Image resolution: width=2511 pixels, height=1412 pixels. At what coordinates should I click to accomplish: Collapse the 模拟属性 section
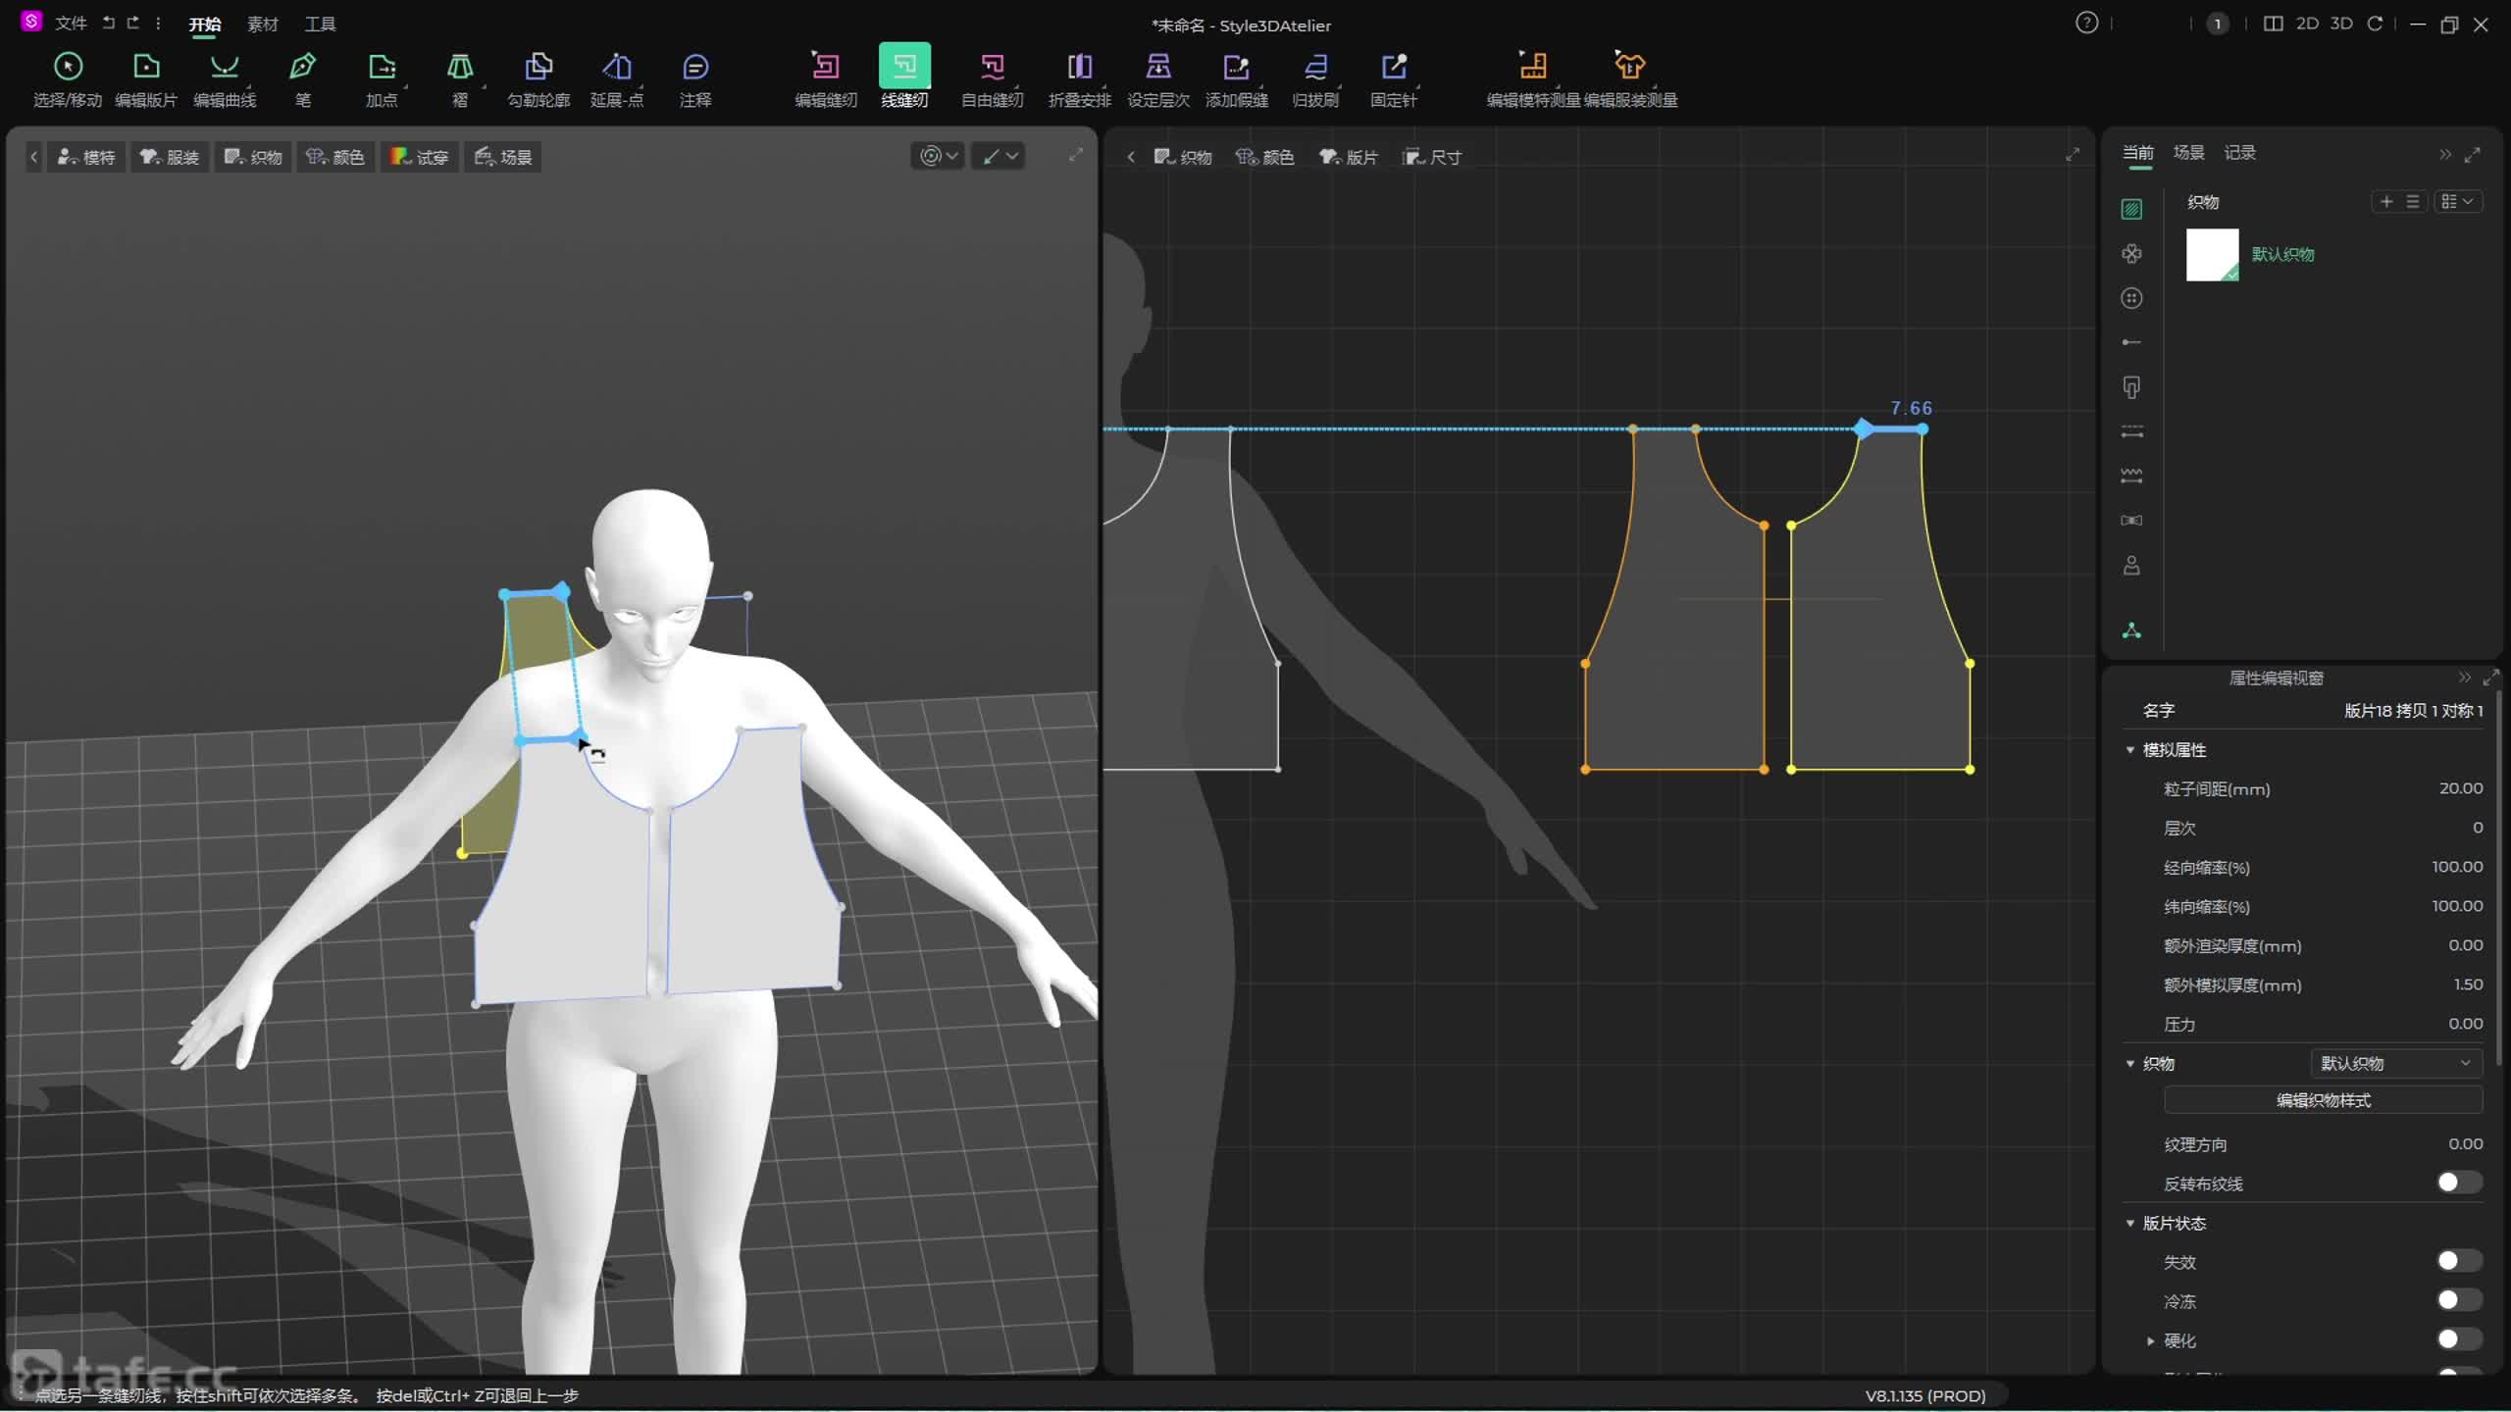[2130, 750]
